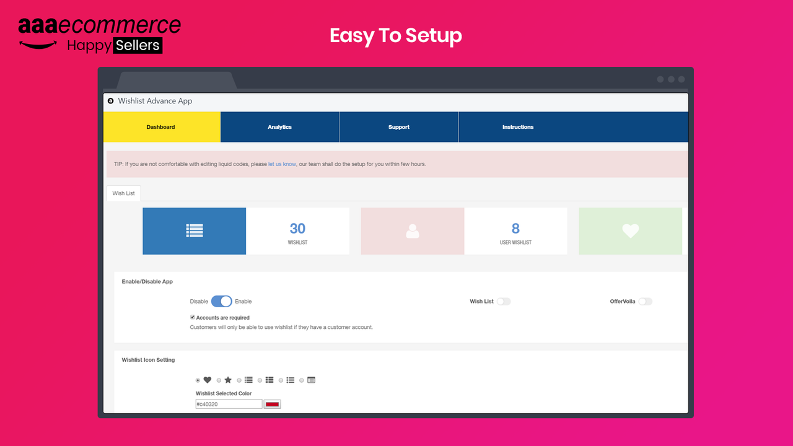Select the heart wishlist icon style
The image size is (793, 446).
pyautogui.click(x=207, y=380)
